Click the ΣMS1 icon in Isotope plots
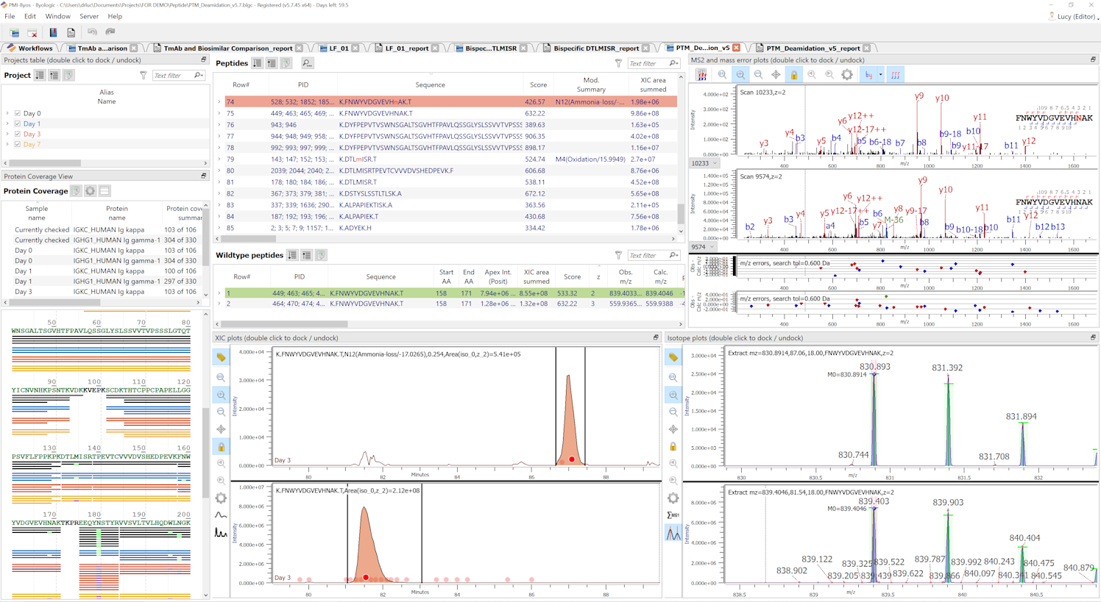The image size is (1101, 602). click(x=673, y=515)
